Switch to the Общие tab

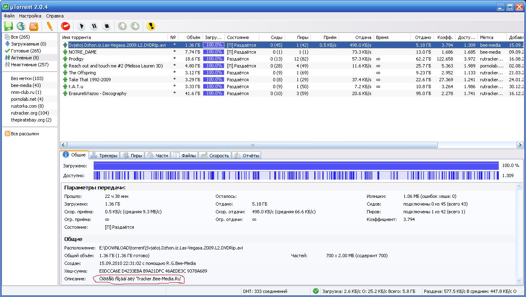[74, 155]
